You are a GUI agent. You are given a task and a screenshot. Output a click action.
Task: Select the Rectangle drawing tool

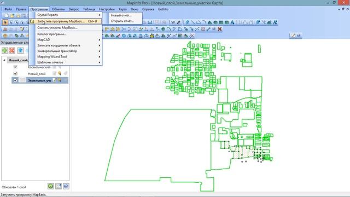(221, 22)
